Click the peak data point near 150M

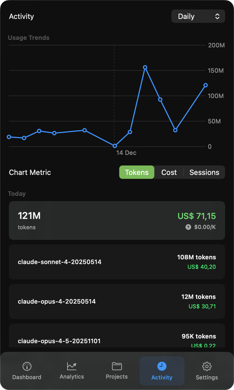[145, 67]
